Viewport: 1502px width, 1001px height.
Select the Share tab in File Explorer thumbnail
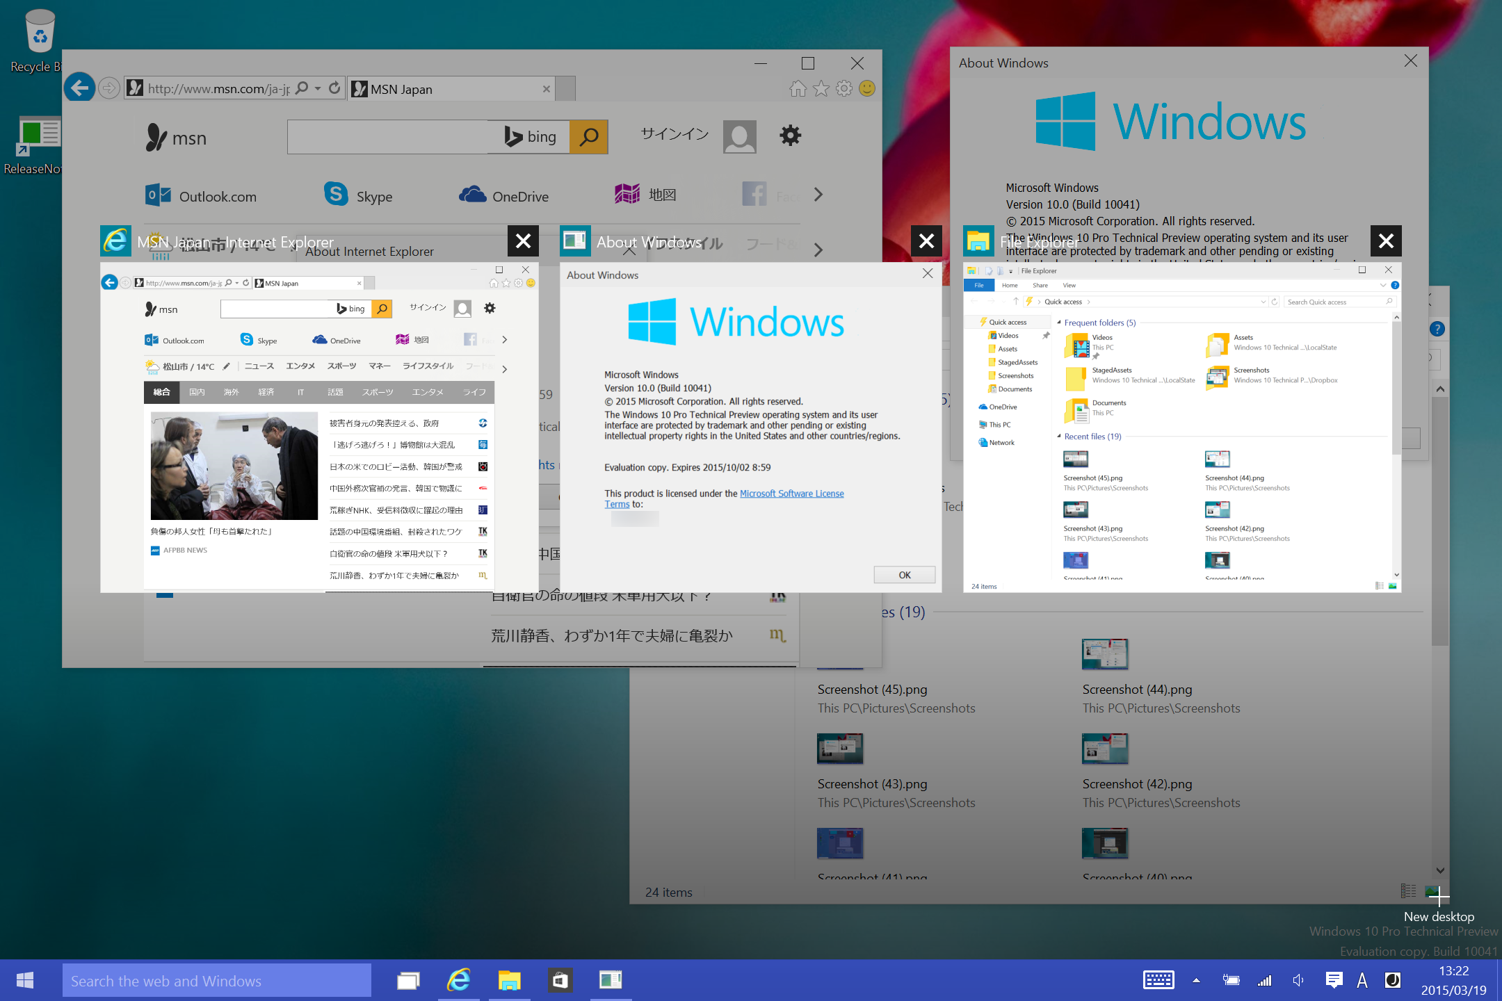tap(1040, 285)
